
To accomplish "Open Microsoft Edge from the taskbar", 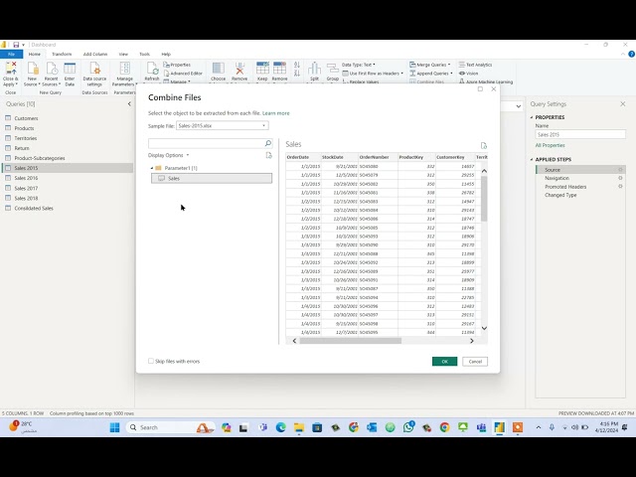I will coord(280,427).
